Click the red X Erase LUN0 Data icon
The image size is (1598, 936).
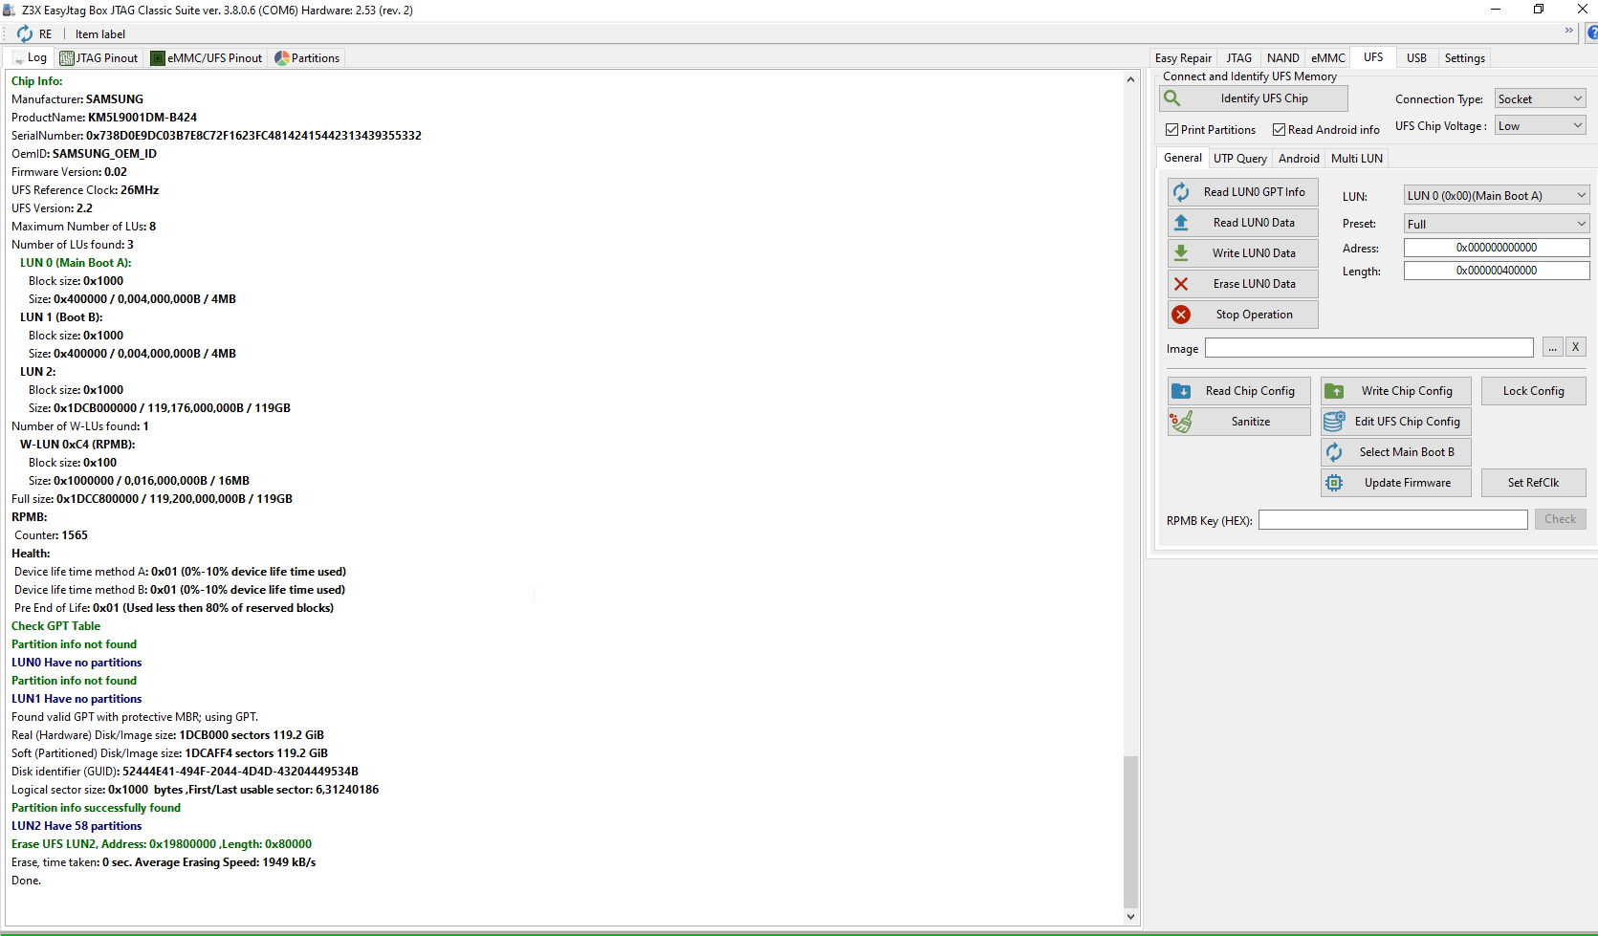tap(1181, 284)
